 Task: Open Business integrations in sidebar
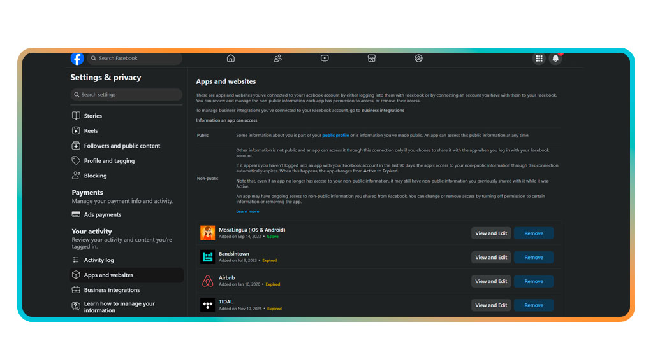(x=112, y=290)
